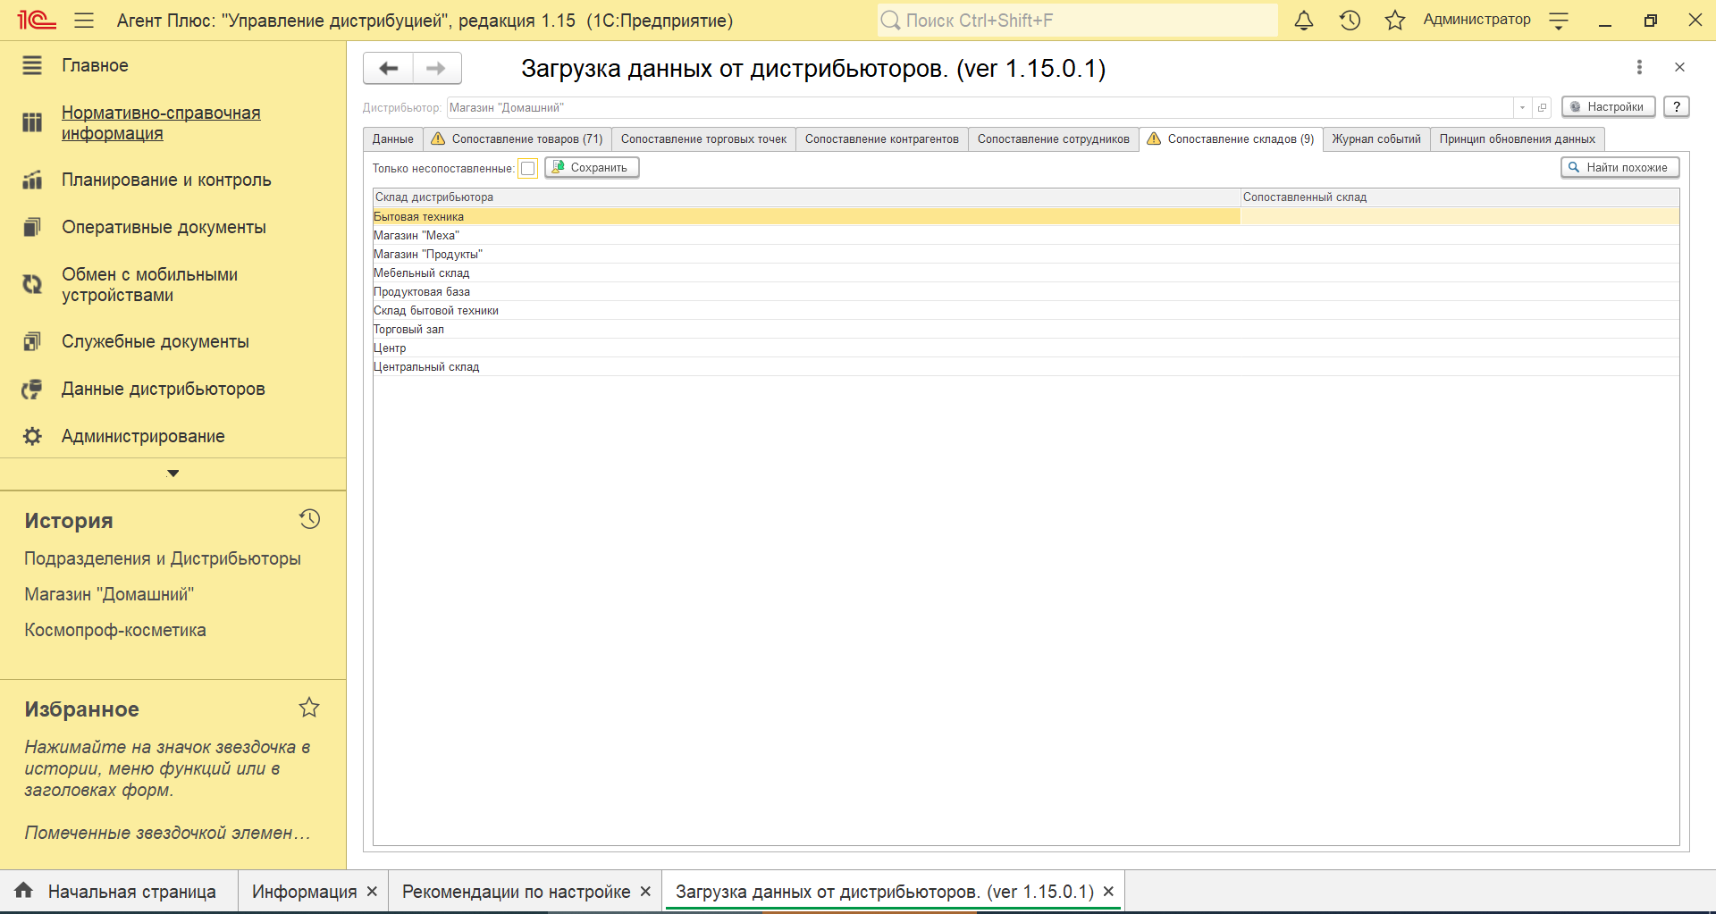Click the 1C logo icon
Screen dimensions: 1716x914
pos(36,20)
